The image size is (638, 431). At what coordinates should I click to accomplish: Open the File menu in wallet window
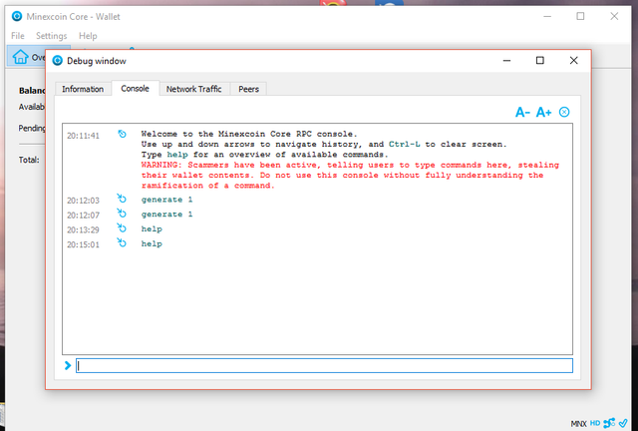[18, 36]
